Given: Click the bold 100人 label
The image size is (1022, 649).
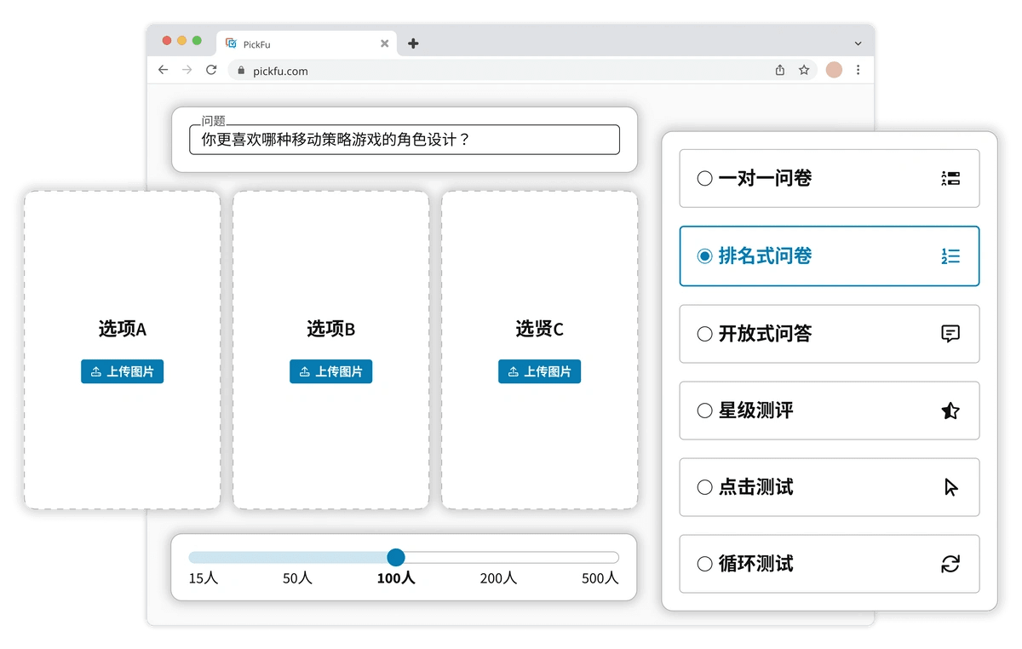Looking at the screenshot, I should (396, 578).
